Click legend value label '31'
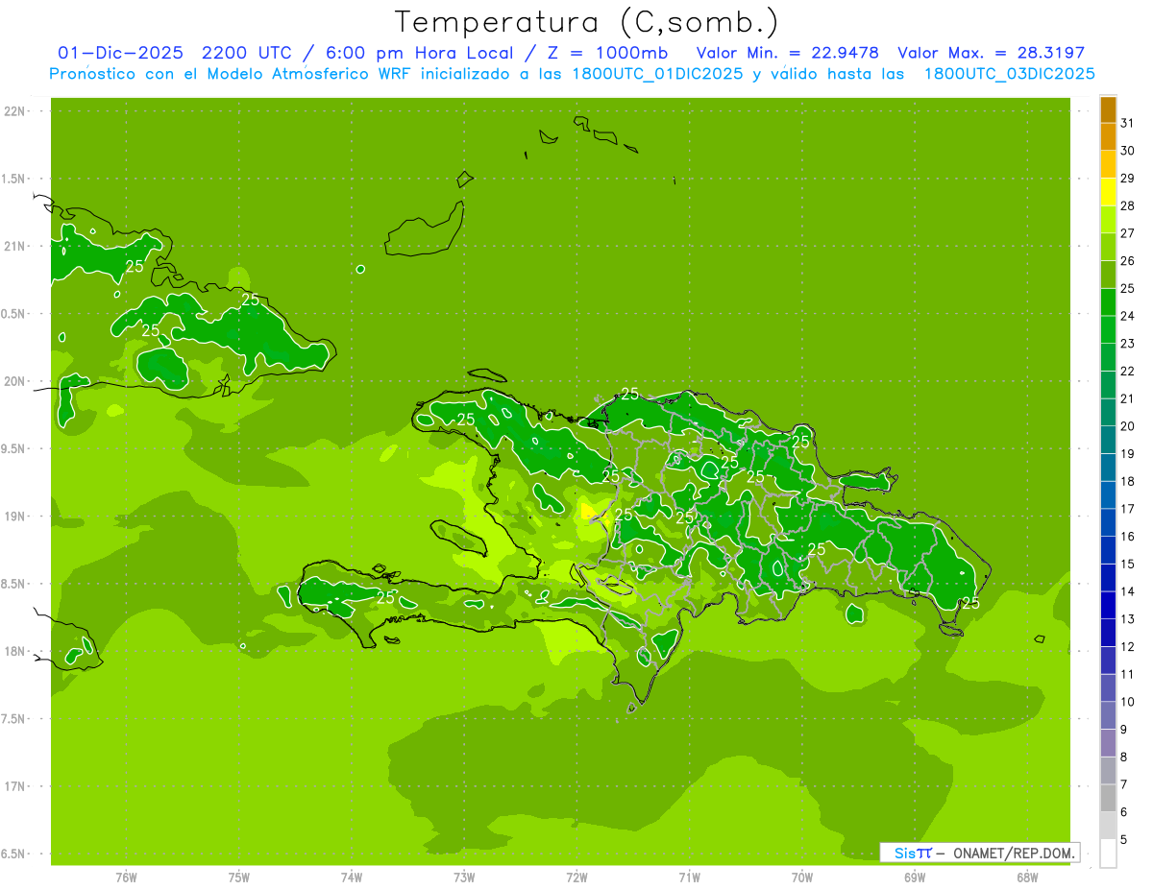This screenshot has height=890, width=1153. (x=1128, y=123)
